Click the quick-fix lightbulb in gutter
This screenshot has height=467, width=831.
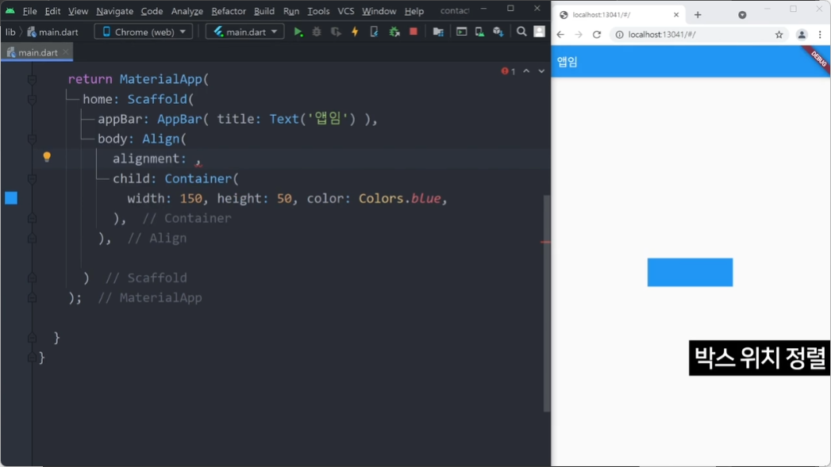click(x=47, y=157)
